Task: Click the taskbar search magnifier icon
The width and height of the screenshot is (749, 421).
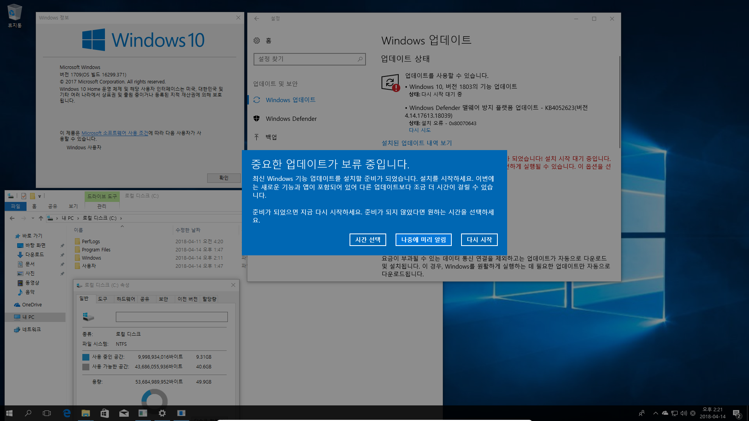Action: (x=28, y=413)
